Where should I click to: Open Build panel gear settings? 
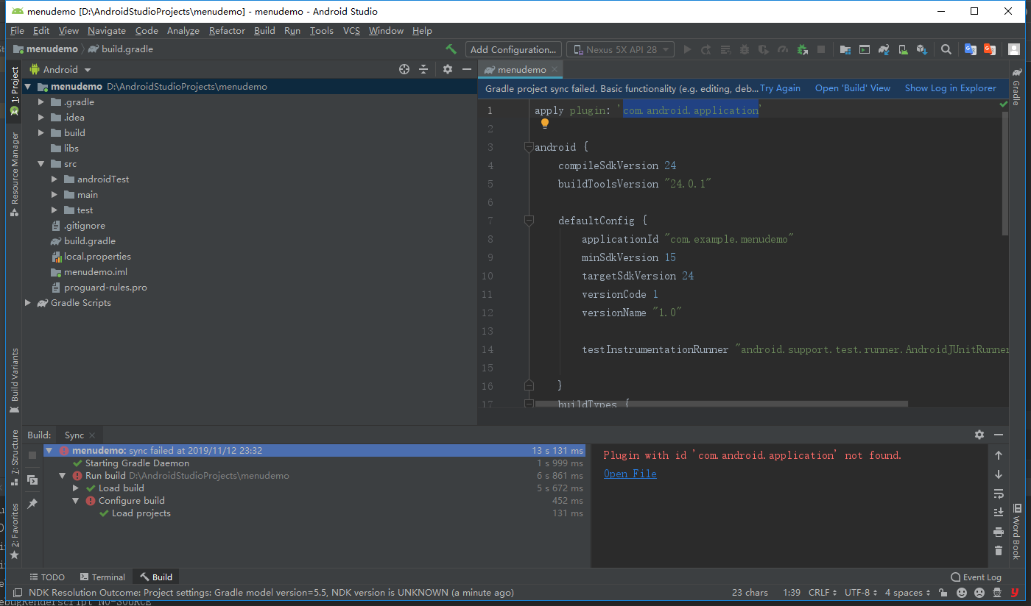(979, 435)
